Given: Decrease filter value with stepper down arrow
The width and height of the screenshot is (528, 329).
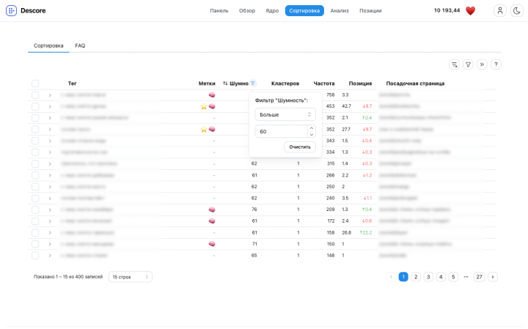Looking at the screenshot, I should click(312, 135).
